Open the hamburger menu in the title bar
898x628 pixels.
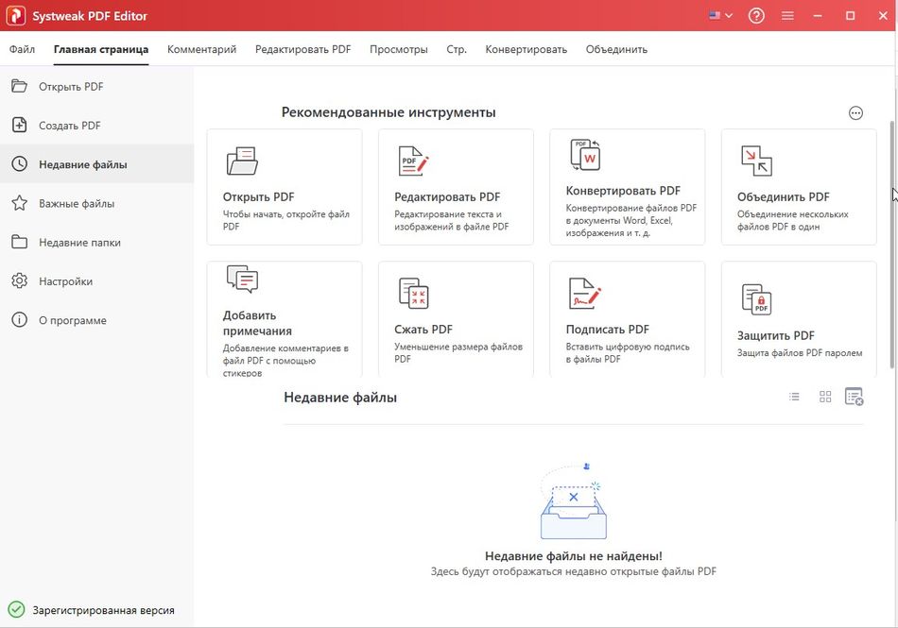click(787, 15)
